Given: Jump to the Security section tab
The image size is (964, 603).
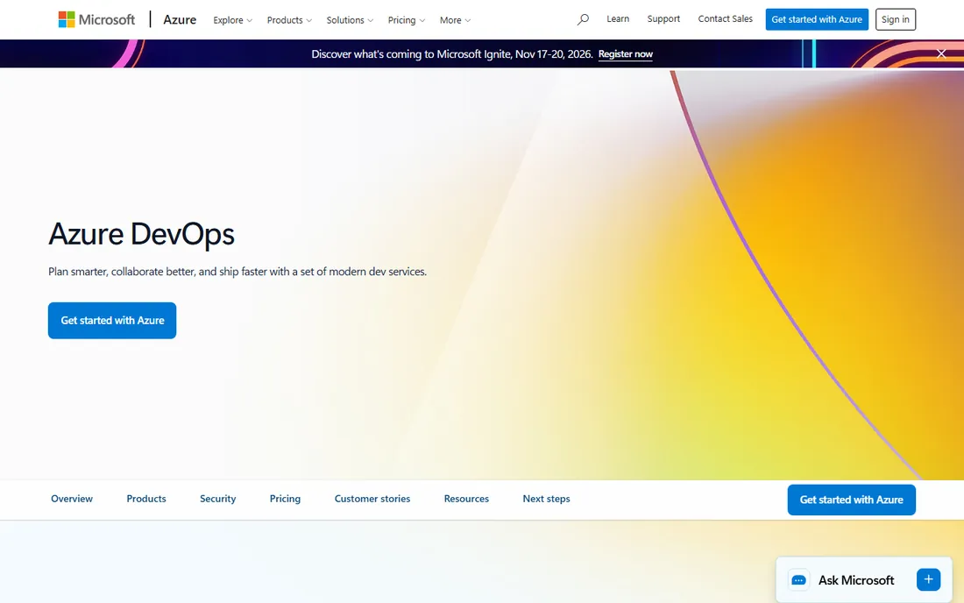Looking at the screenshot, I should (x=217, y=499).
